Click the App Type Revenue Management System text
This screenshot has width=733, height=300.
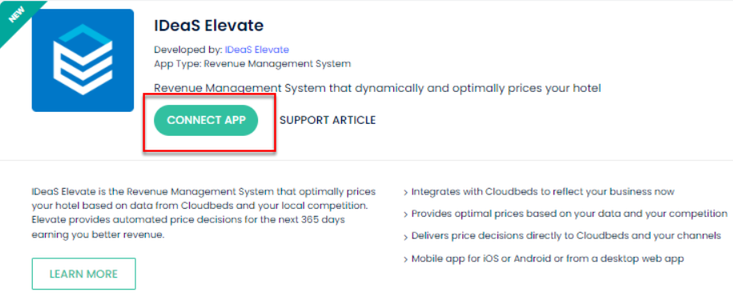(252, 64)
